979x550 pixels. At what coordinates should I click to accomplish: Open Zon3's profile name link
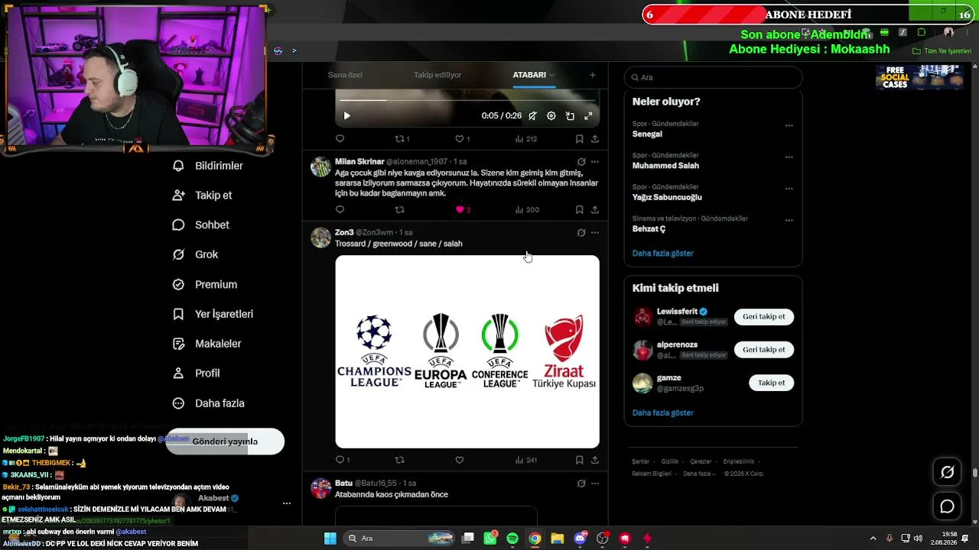[344, 232]
